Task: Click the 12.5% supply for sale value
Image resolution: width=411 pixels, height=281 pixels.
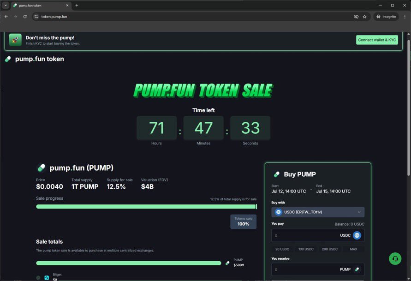Action: coord(116,186)
